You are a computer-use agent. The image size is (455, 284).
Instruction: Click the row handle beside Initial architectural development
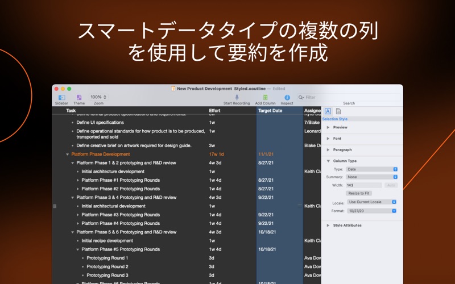(55, 206)
